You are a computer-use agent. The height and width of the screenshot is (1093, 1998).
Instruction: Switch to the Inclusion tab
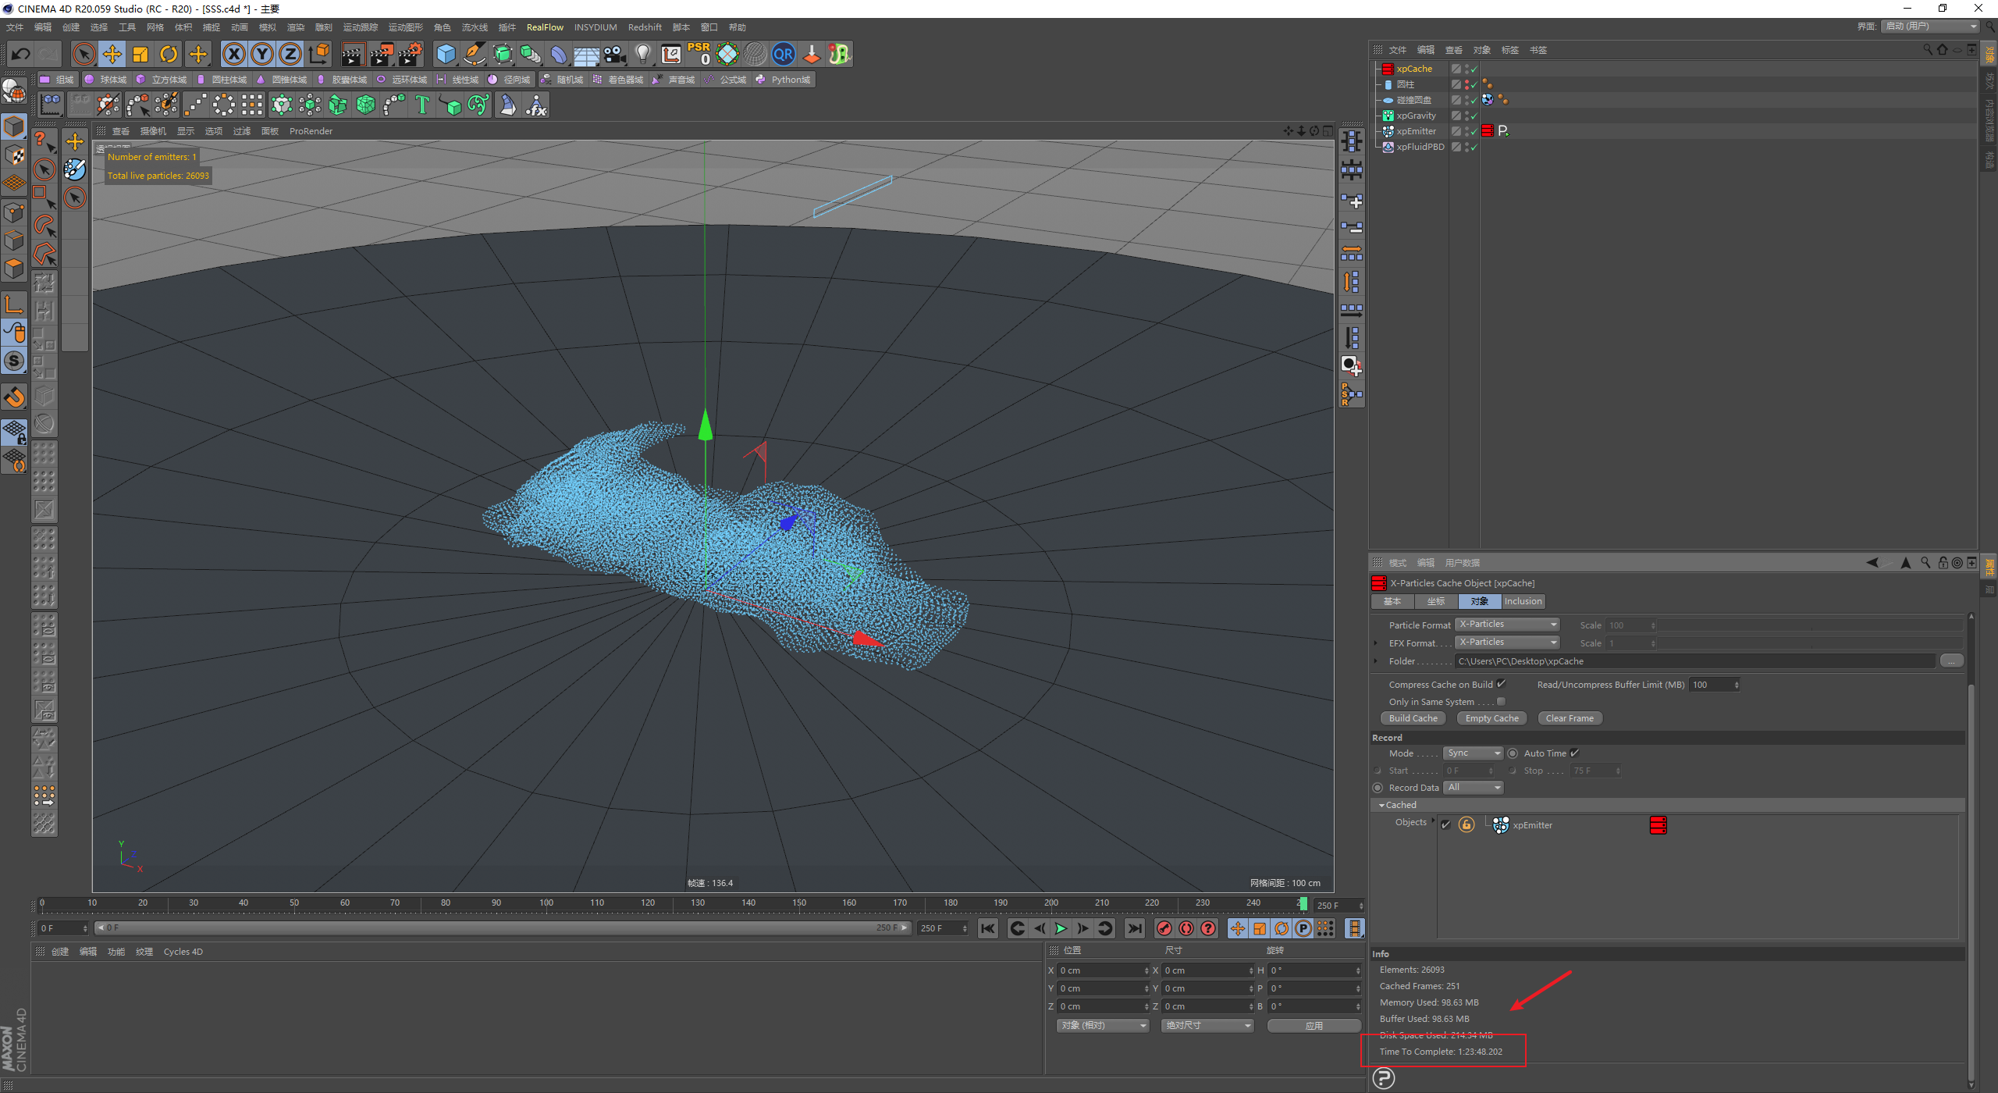[x=1523, y=601]
